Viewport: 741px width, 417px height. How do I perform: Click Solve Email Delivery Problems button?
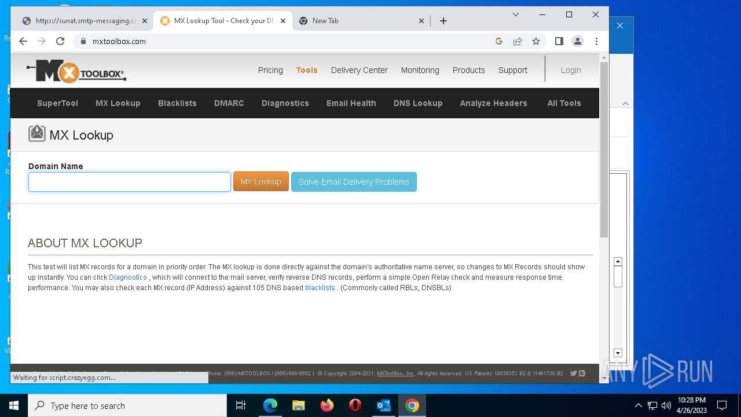point(354,182)
